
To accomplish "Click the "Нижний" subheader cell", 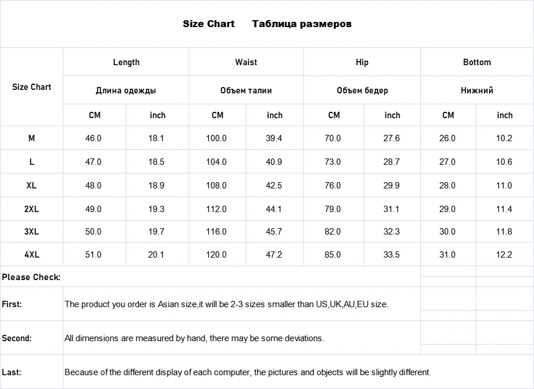I will coord(477,90).
